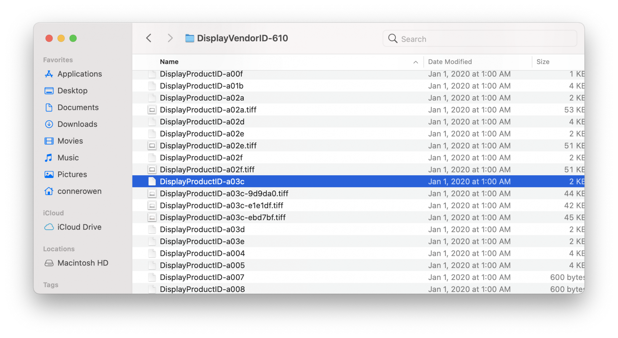The height and width of the screenshot is (338, 618).
Task: Click the iCloud Drive cloud icon
Action: click(49, 227)
